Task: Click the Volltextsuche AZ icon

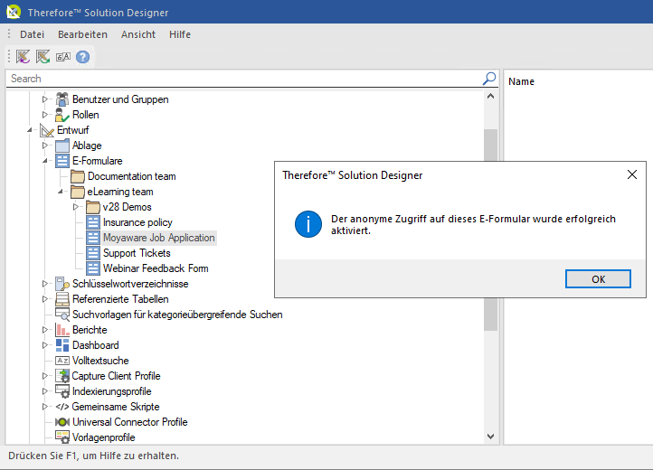Action: tap(62, 361)
